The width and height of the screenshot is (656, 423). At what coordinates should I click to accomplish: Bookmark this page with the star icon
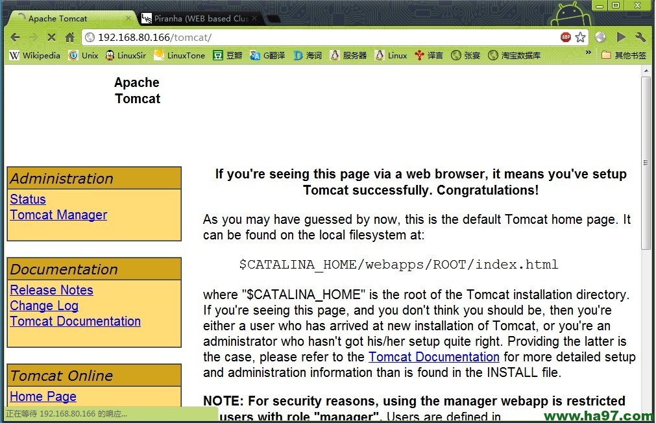pos(580,37)
